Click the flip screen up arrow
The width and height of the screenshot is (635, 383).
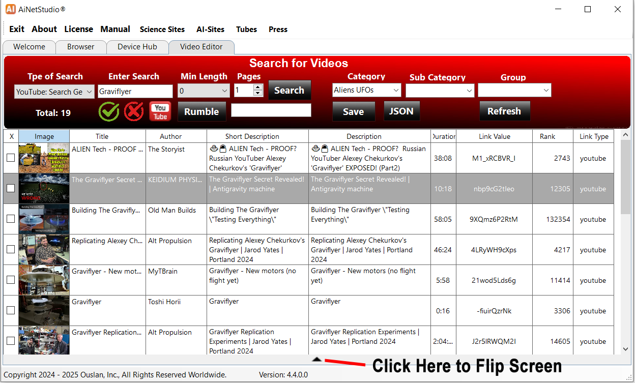coord(317,359)
